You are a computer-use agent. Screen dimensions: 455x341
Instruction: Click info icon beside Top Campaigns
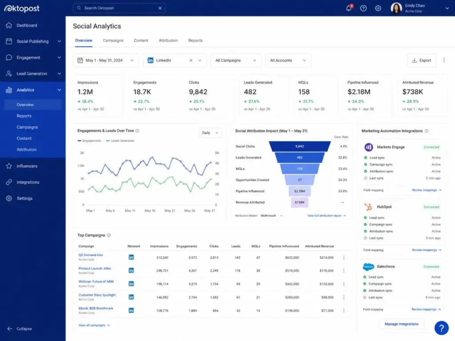109,235
